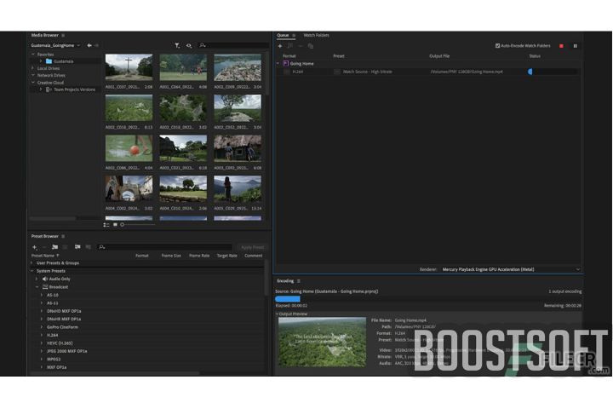Collapse the Favorites tree section
The height and width of the screenshot is (409, 613).
pos(33,55)
